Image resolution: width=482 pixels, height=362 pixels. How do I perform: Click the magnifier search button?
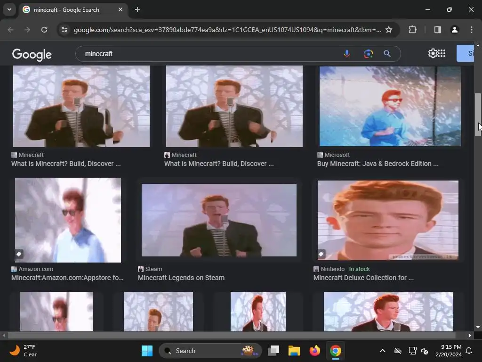pos(387,54)
